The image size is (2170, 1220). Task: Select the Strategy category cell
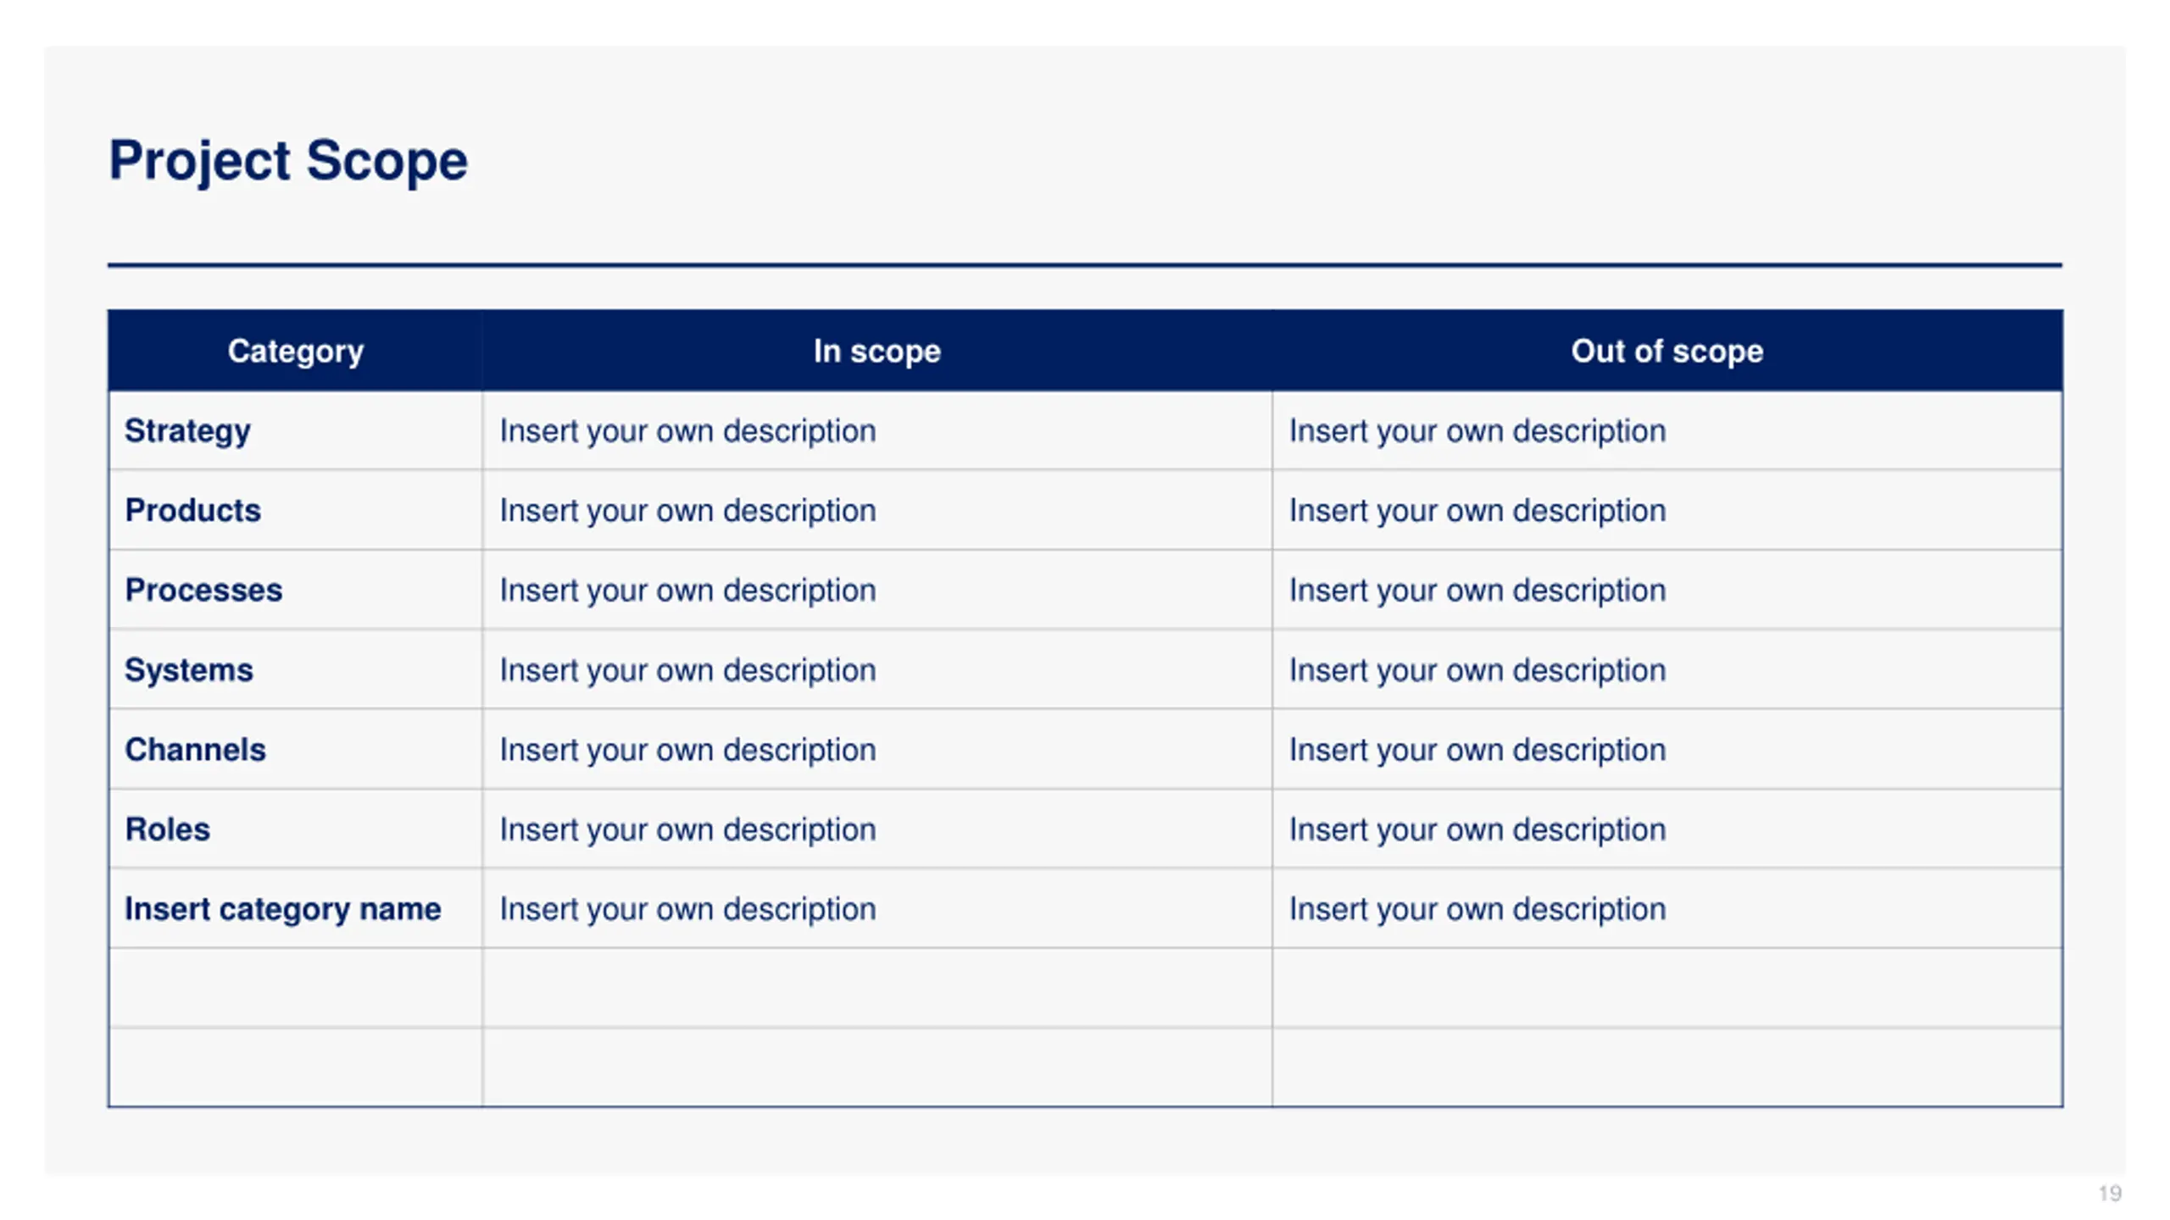pos(295,430)
